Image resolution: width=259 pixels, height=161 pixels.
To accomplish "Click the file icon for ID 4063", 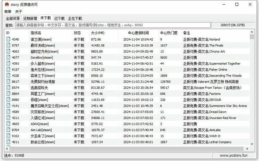I will (8, 51).
